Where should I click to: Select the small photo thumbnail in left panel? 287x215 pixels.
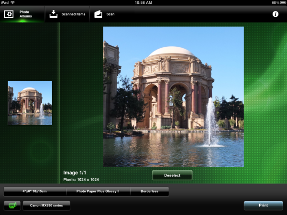[x=30, y=103]
